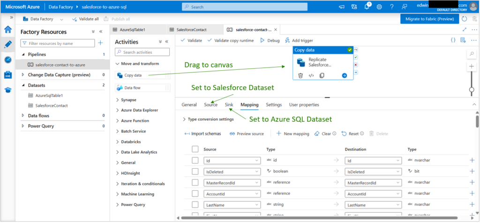Screen dimensions: 480x223
Task: Open the feedback icon in top bar
Action: [x=405, y=7]
